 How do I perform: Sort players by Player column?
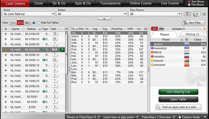pos(167,40)
